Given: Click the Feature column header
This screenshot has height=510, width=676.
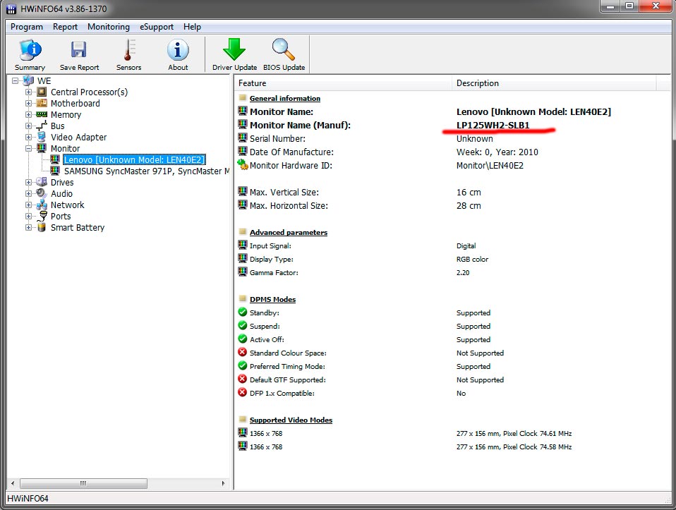Looking at the screenshot, I should click(343, 83).
